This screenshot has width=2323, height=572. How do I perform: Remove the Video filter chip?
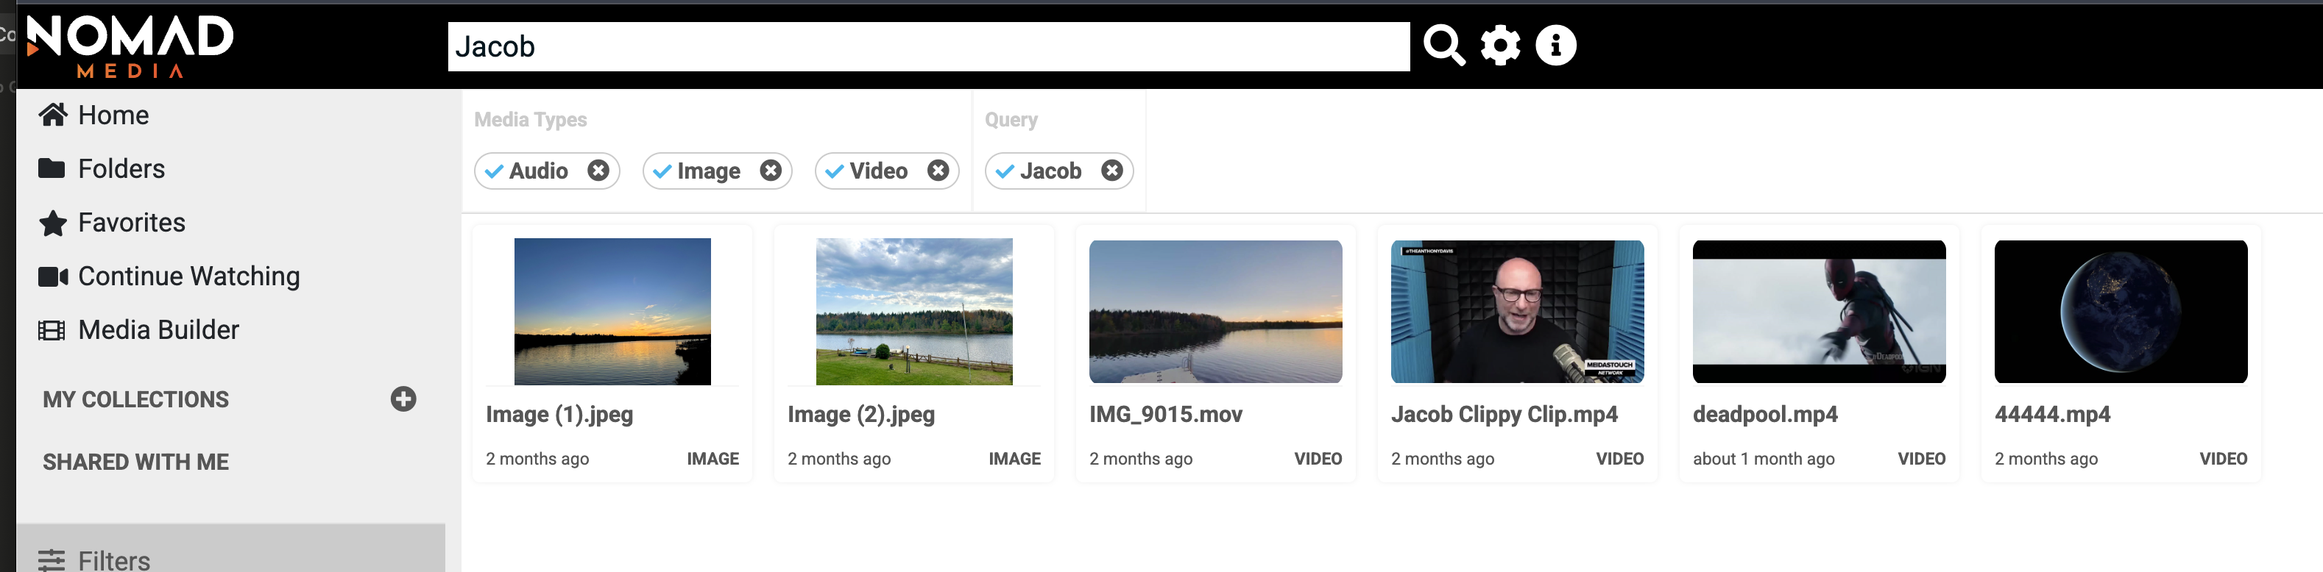[938, 171]
